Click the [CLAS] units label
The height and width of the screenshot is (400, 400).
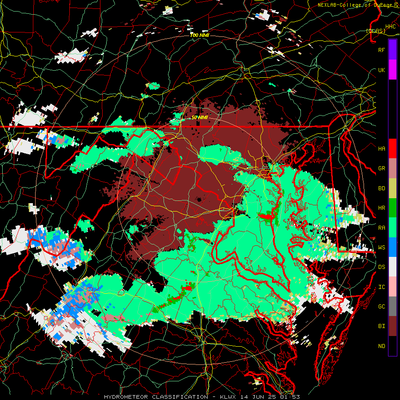tap(376, 31)
